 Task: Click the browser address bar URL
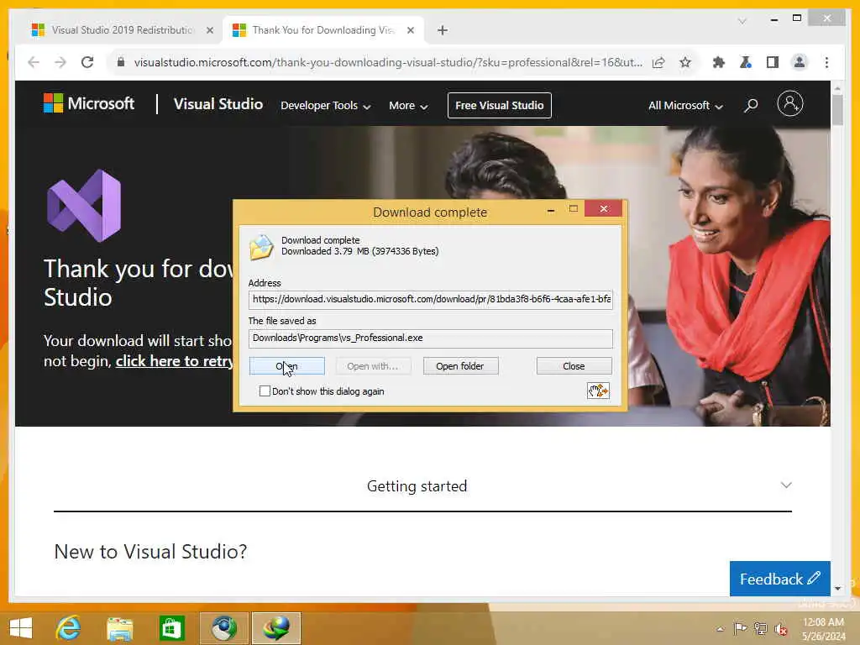coord(388,62)
